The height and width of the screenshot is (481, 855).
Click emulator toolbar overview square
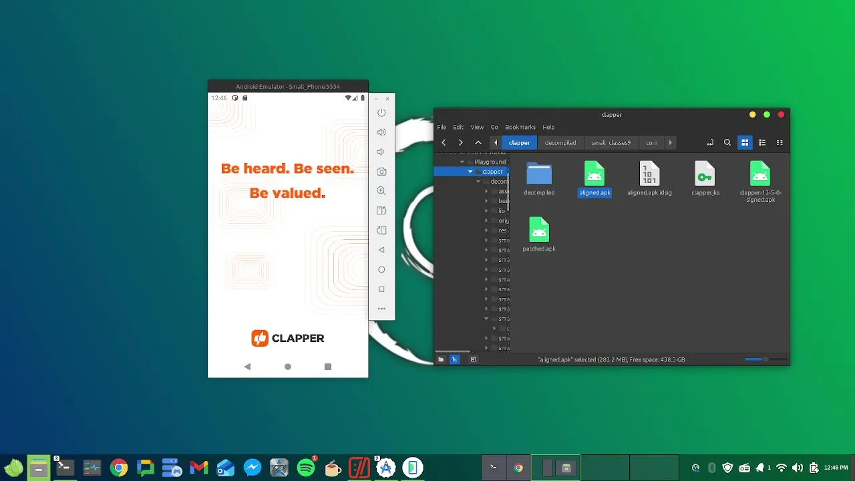(x=381, y=289)
